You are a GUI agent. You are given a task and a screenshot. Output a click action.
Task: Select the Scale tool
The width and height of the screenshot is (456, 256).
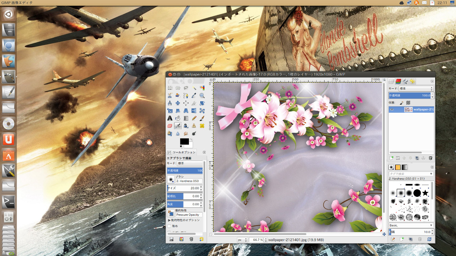coord(170,110)
